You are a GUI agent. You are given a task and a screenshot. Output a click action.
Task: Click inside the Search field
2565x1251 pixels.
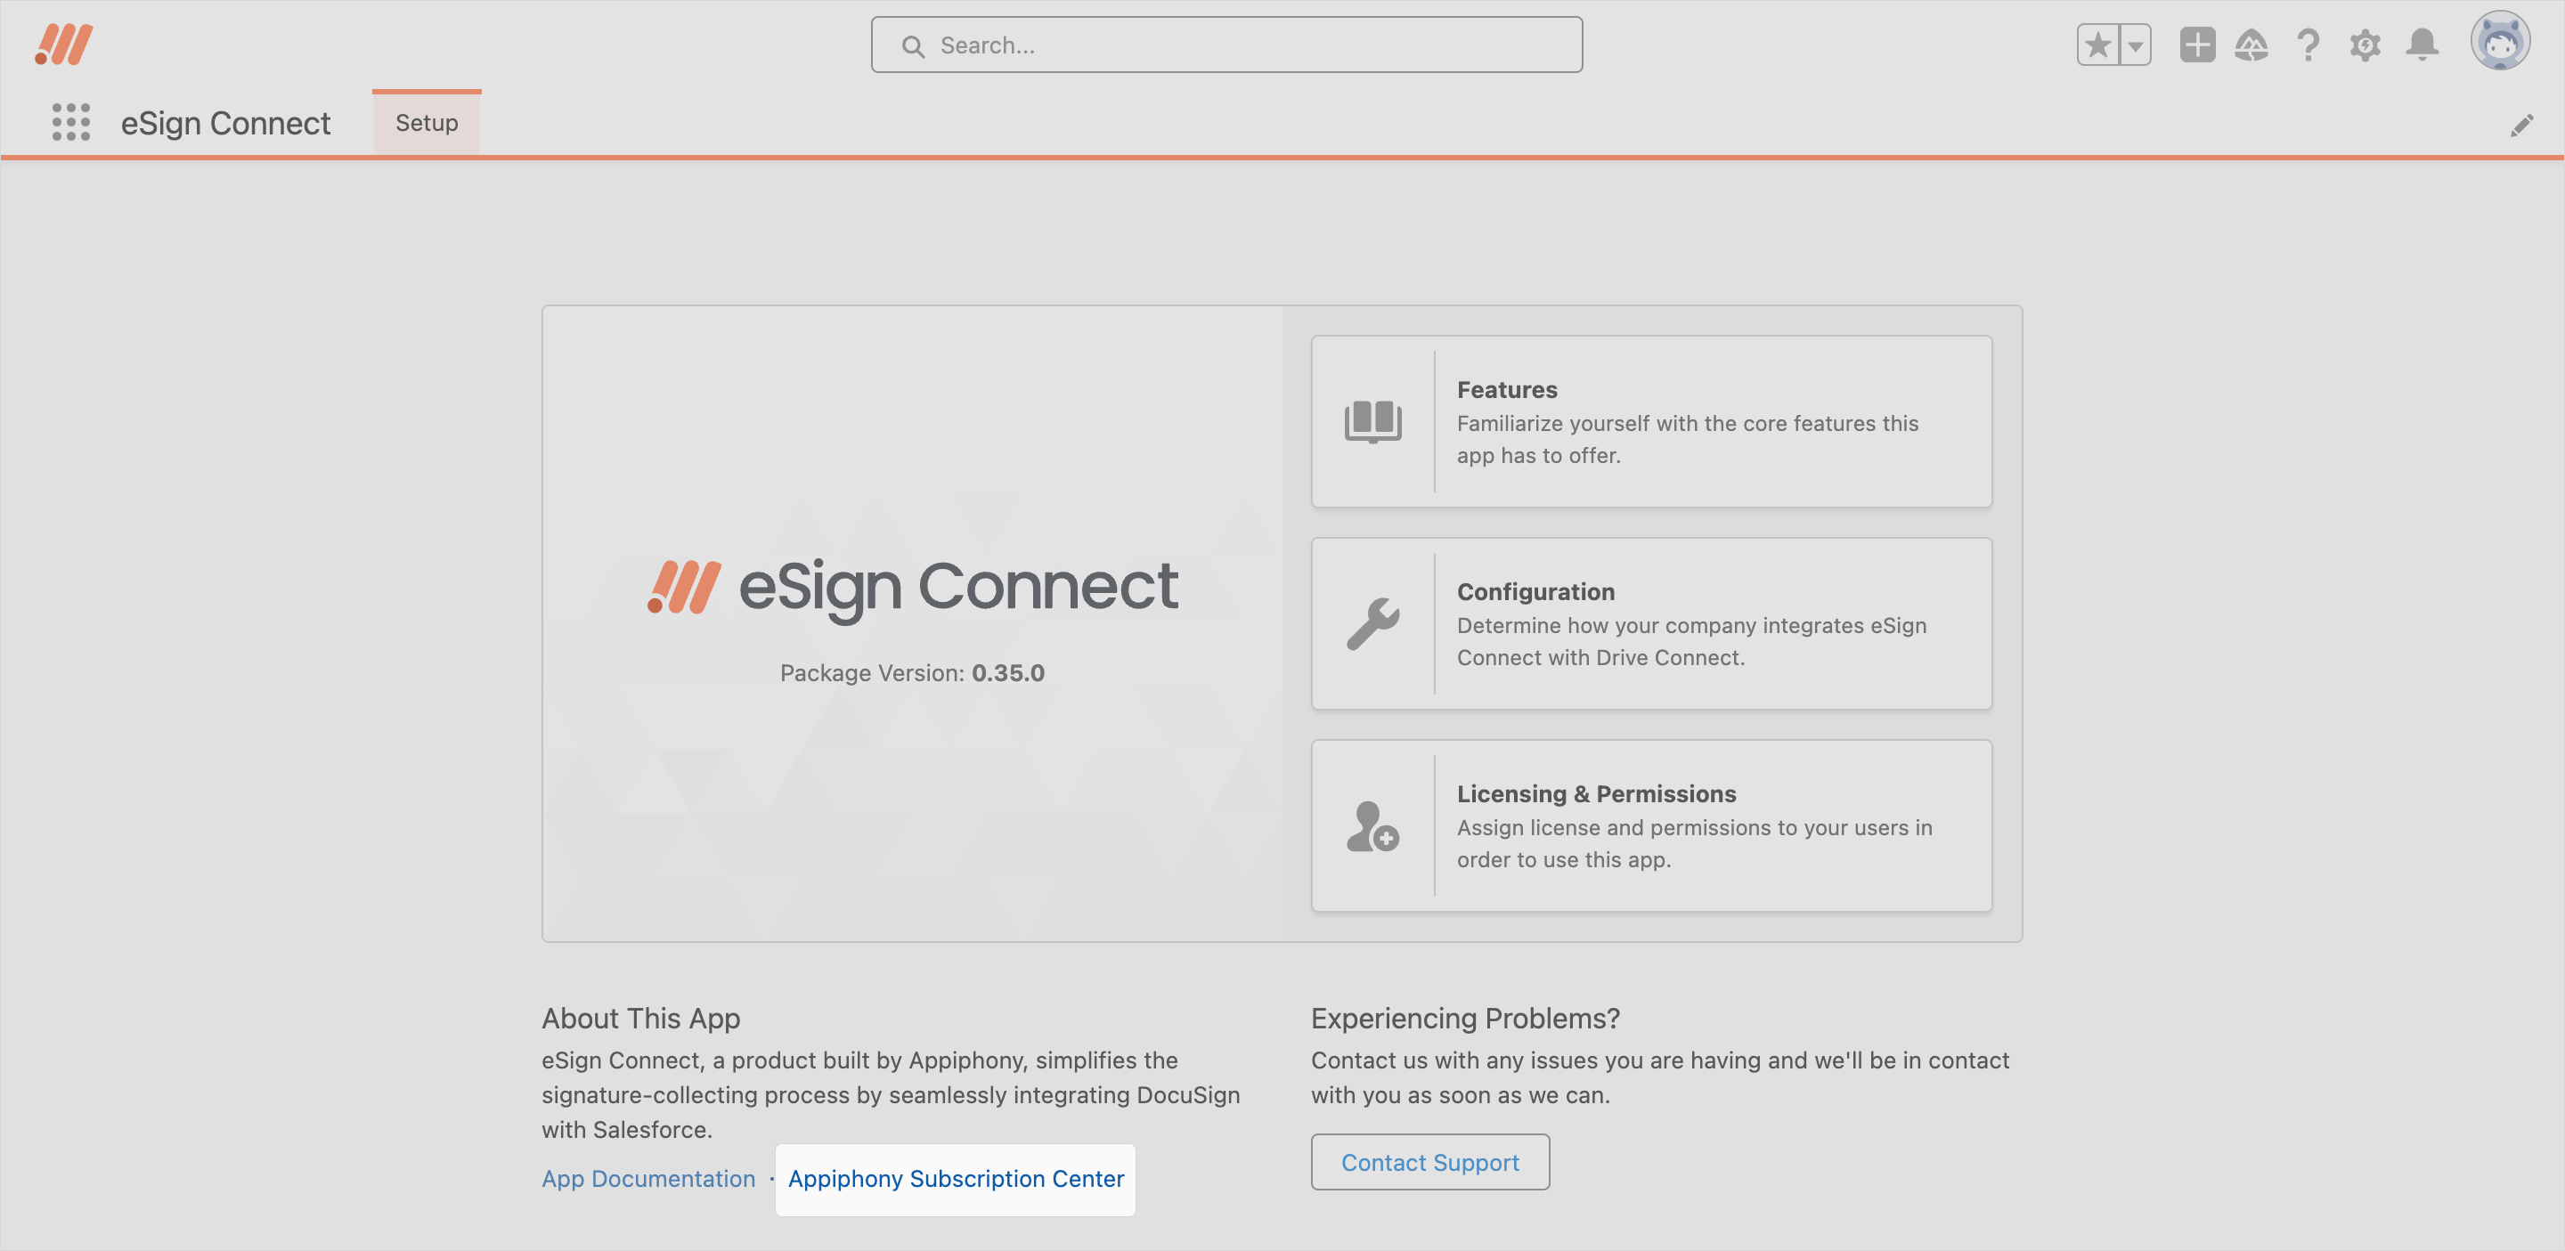pos(1226,45)
